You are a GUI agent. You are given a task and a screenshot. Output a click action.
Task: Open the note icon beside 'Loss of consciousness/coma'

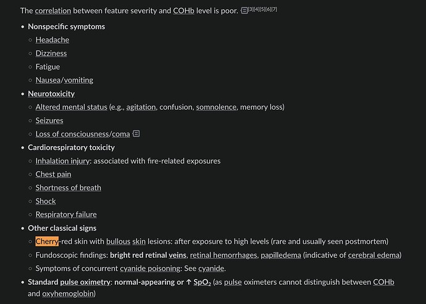(x=136, y=134)
